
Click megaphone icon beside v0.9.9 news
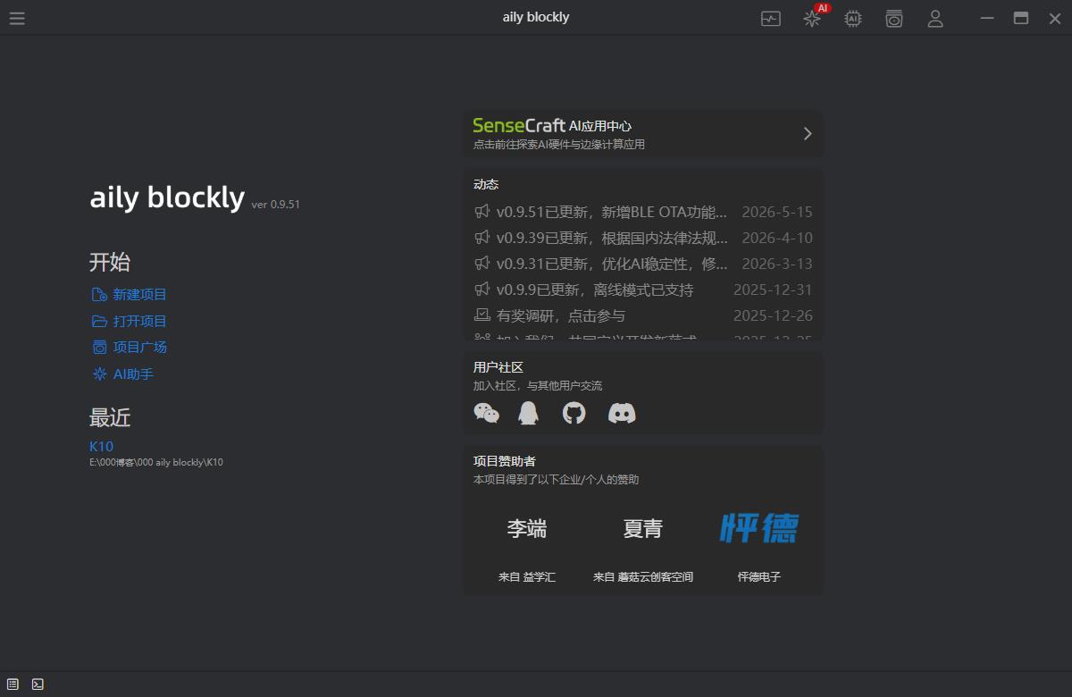[x=482, y=290]
